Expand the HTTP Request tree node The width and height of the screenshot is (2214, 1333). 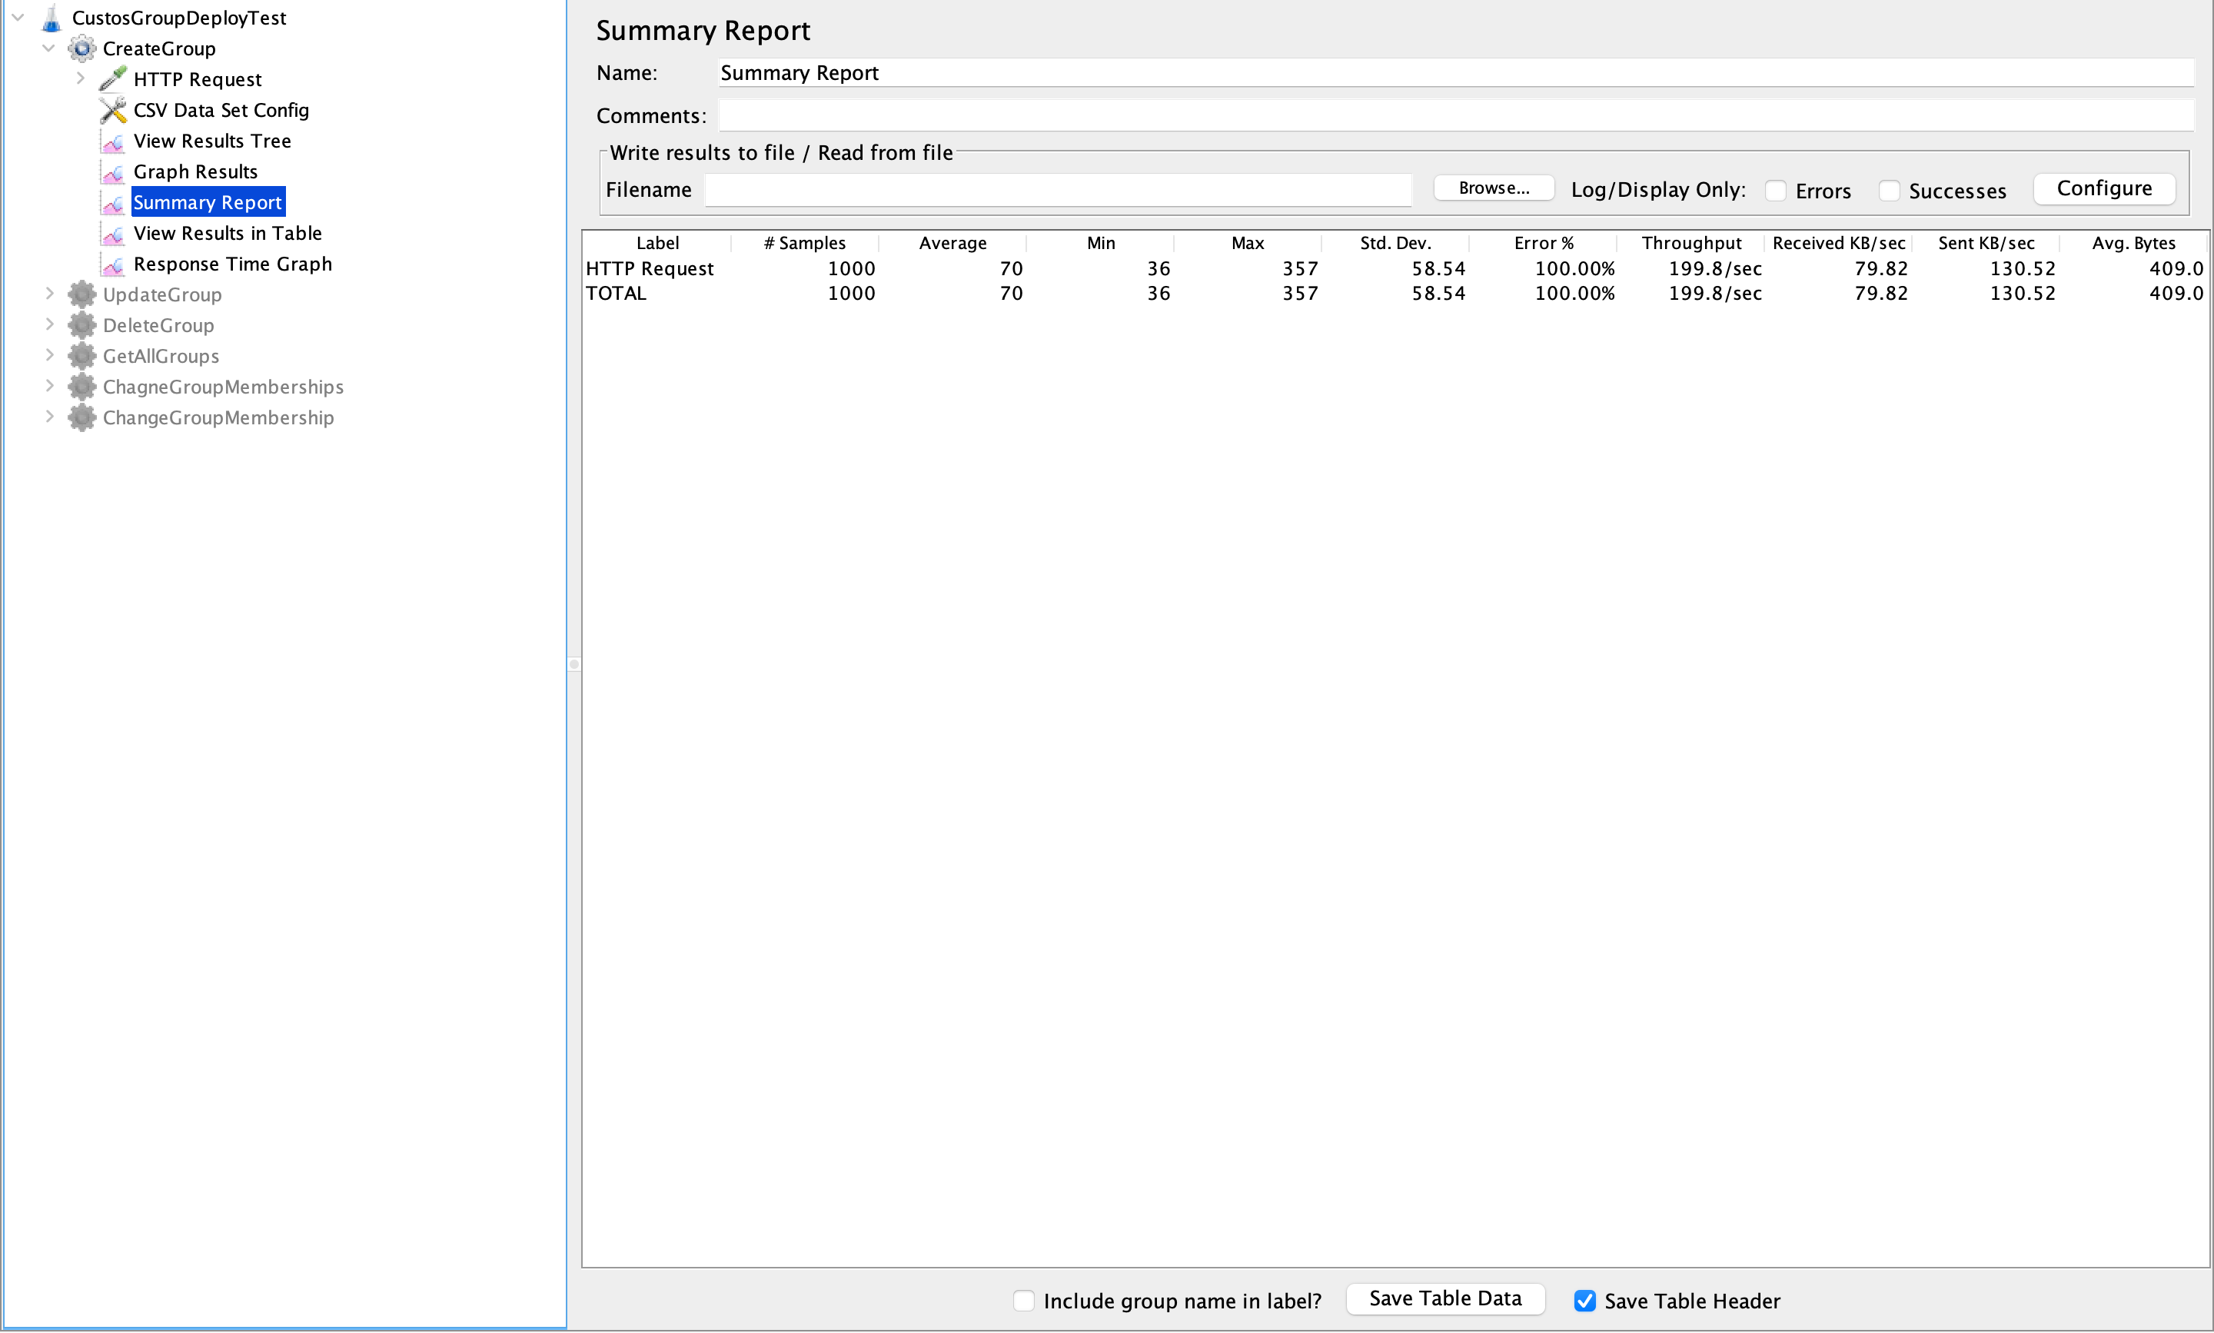[80, 79]
